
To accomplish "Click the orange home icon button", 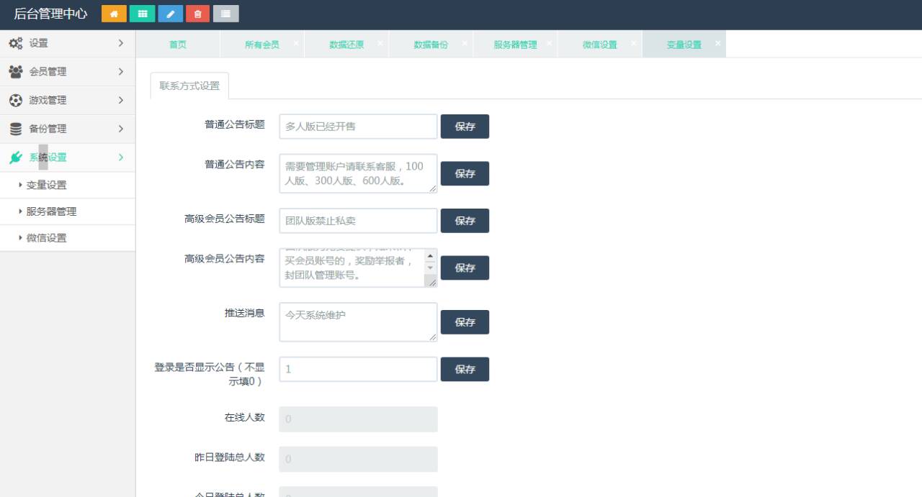I will [114, 14].
